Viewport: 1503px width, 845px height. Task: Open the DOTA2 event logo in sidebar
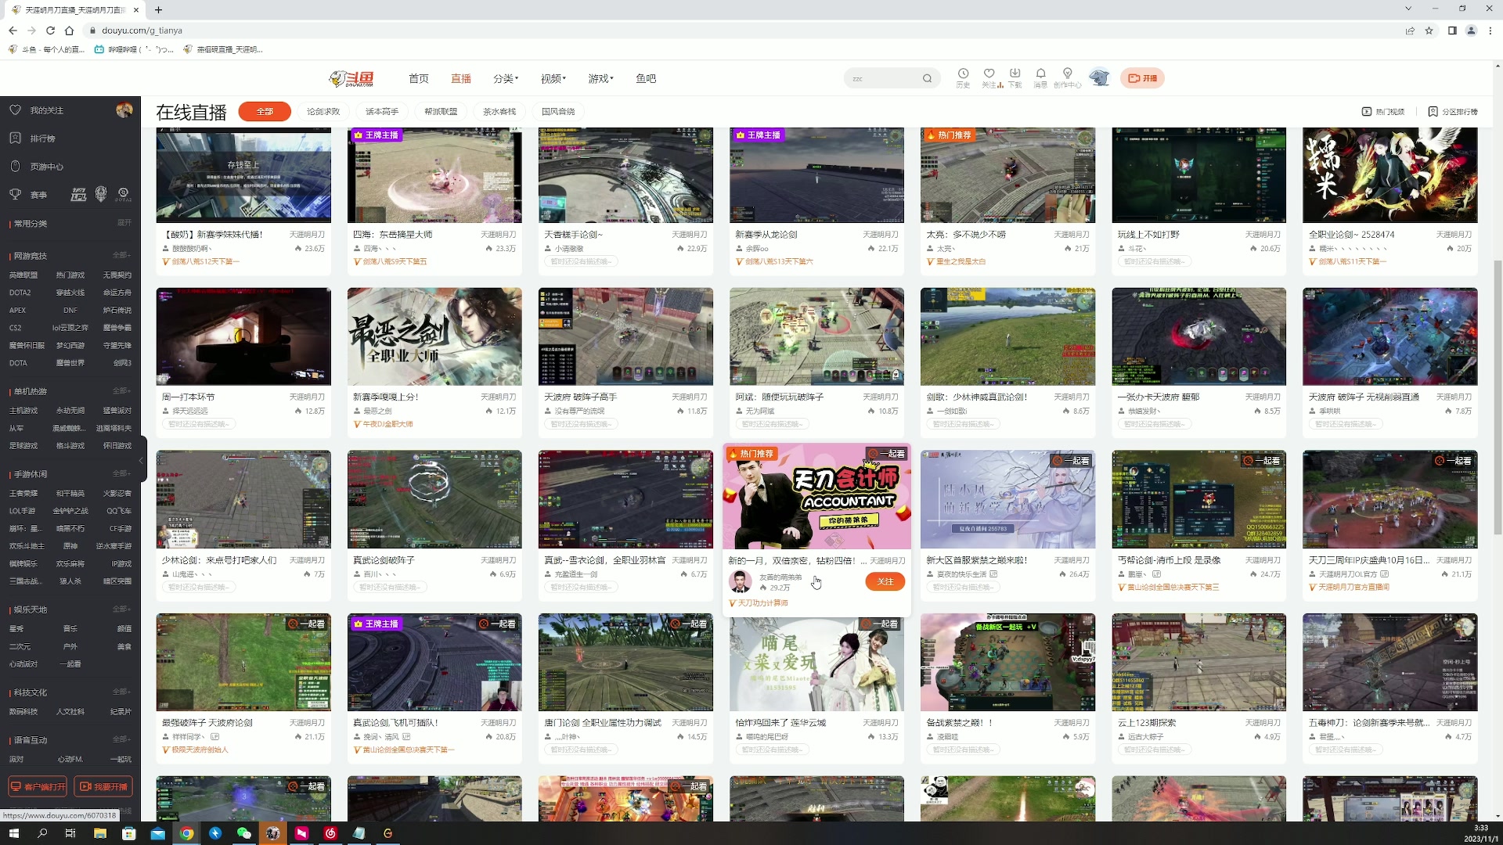click(x=123, y=194)
